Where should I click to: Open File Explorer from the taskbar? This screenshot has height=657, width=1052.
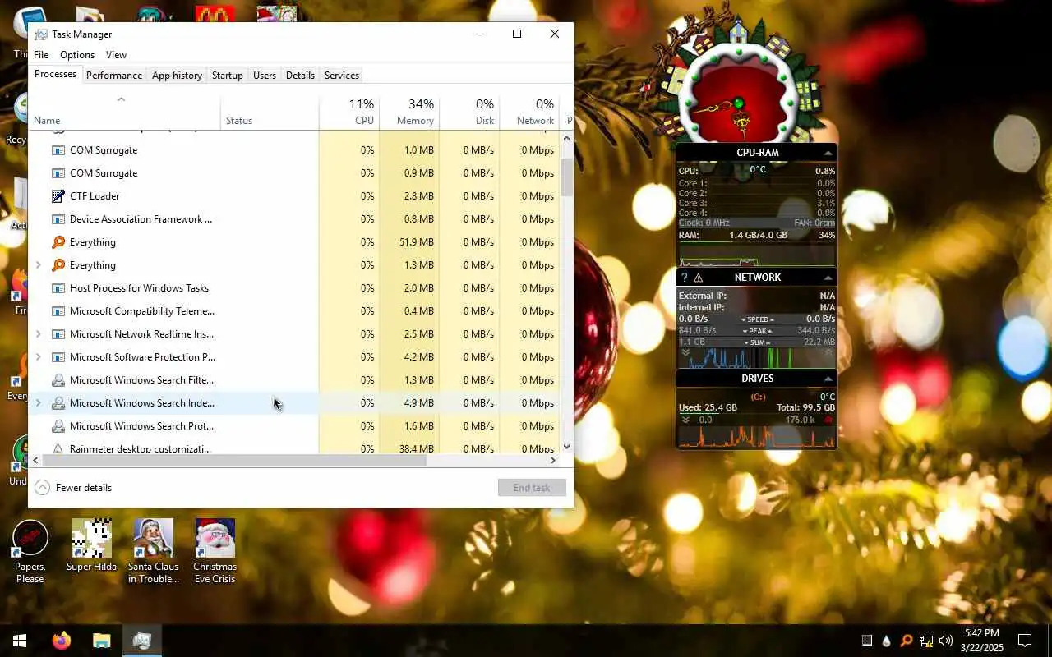[x=101, y=641]
